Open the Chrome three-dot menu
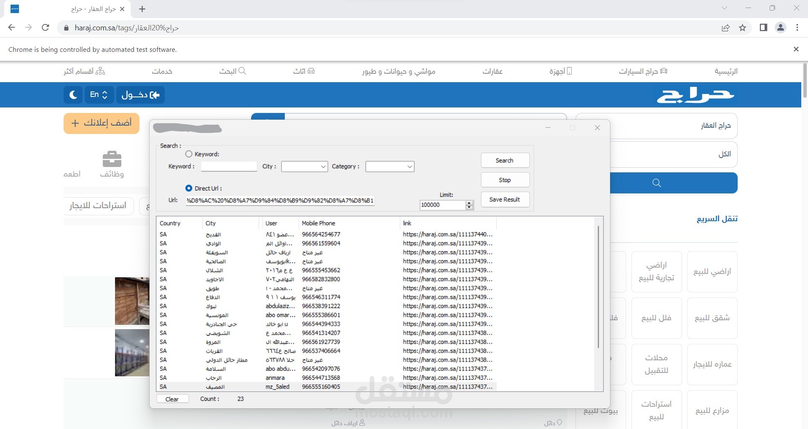Viewport: 808px width, 429px height. coord(797,28)
